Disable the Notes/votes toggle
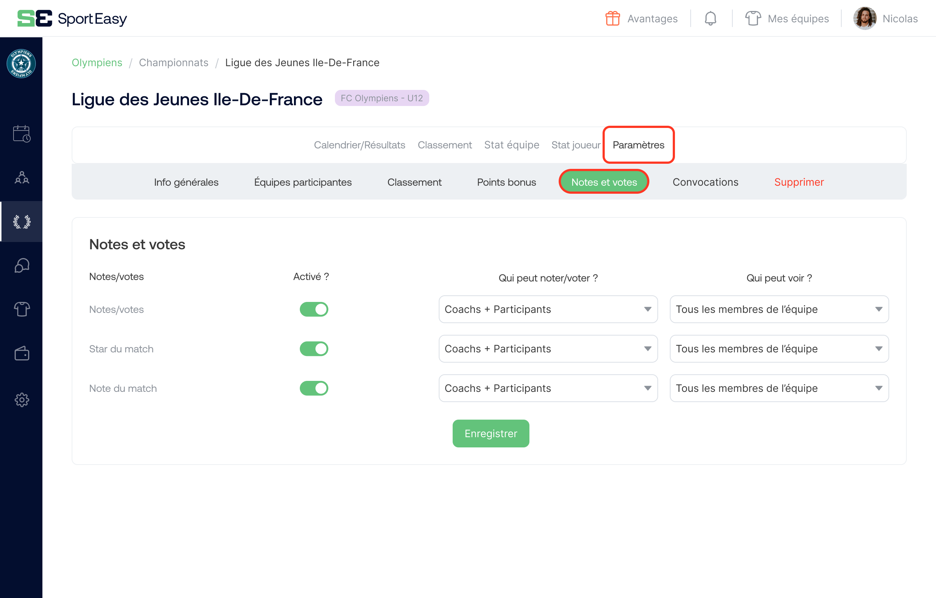The width and height of the screenshot is (936, 598). [x=314, y=309]
